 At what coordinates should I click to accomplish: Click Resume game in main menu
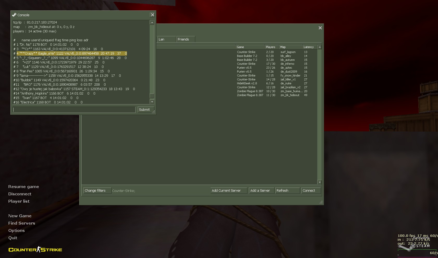point(23,187)
